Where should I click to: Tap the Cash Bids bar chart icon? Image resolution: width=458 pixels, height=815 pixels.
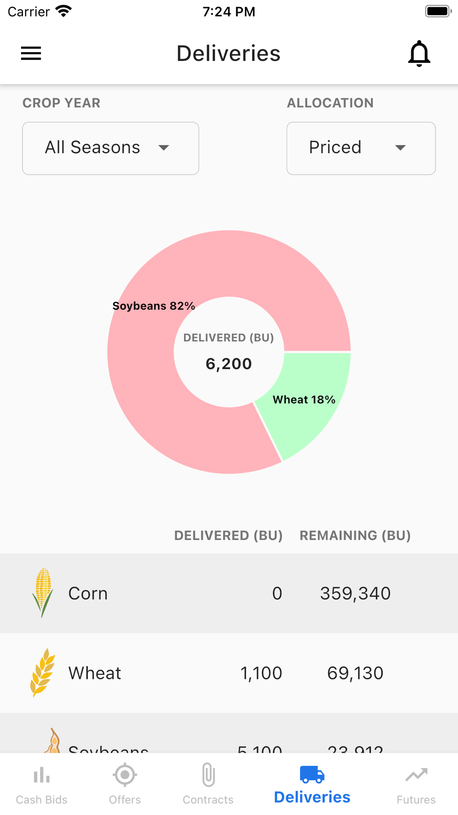42,775
